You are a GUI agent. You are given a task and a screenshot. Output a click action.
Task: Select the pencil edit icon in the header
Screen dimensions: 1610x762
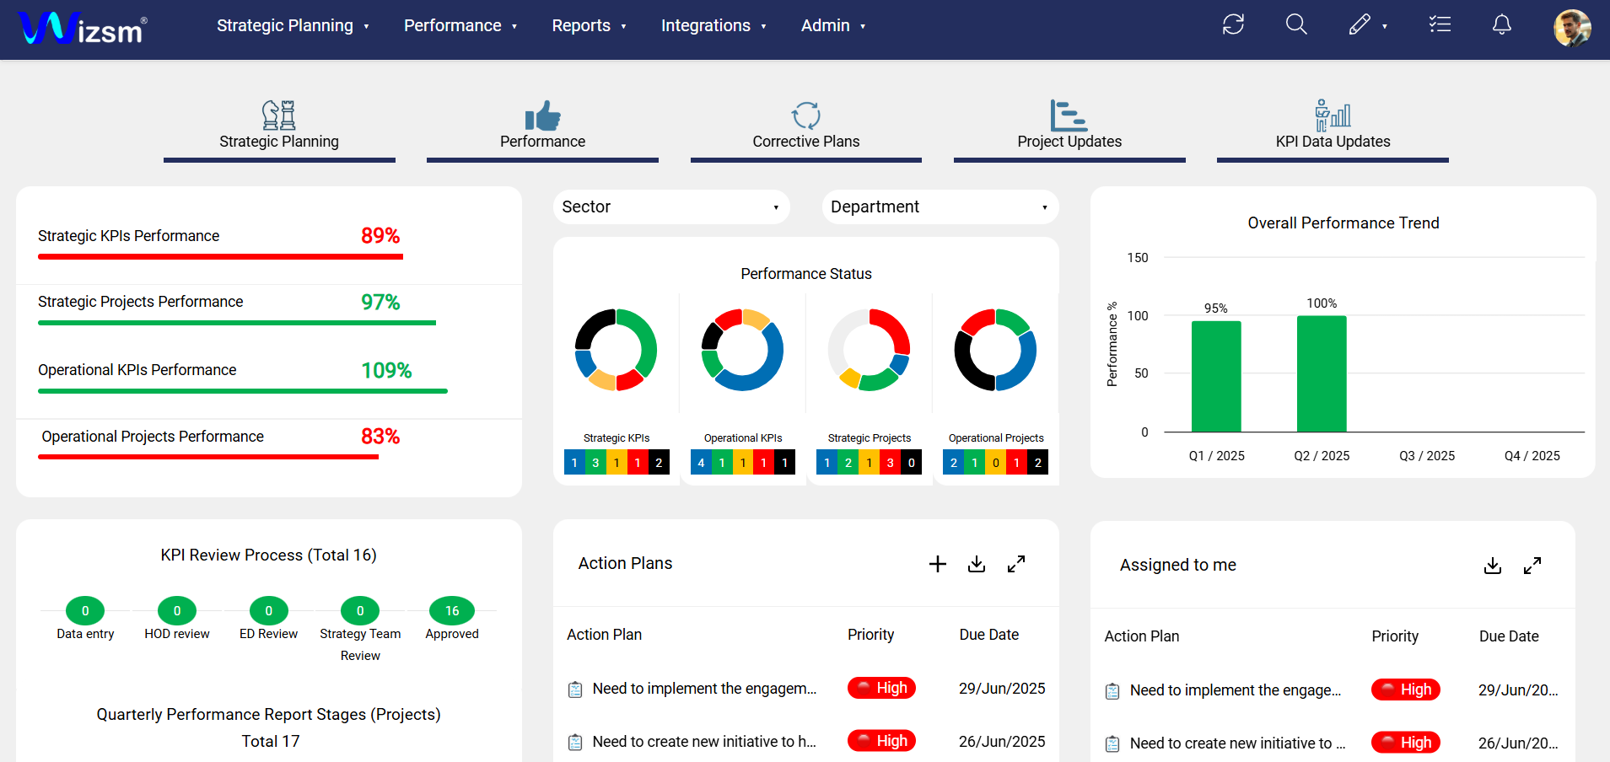click(x=1360, y=24)
